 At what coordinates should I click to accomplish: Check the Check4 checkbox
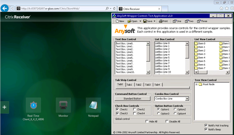(x=134, y=113)
